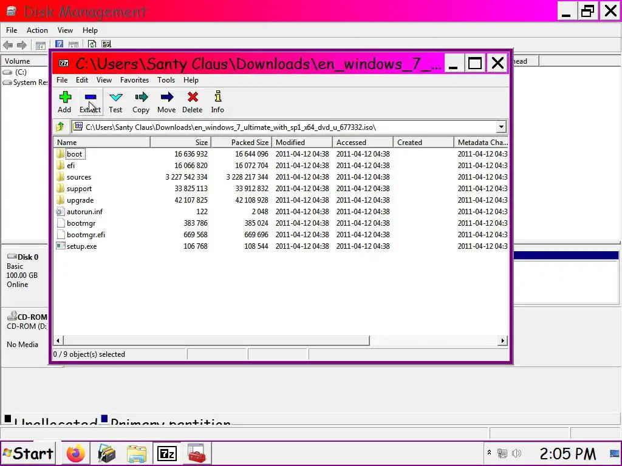This screenshot has width=622, height=466.
Task: Click the volume speaker tray icon
Action: tap(516, 453)
